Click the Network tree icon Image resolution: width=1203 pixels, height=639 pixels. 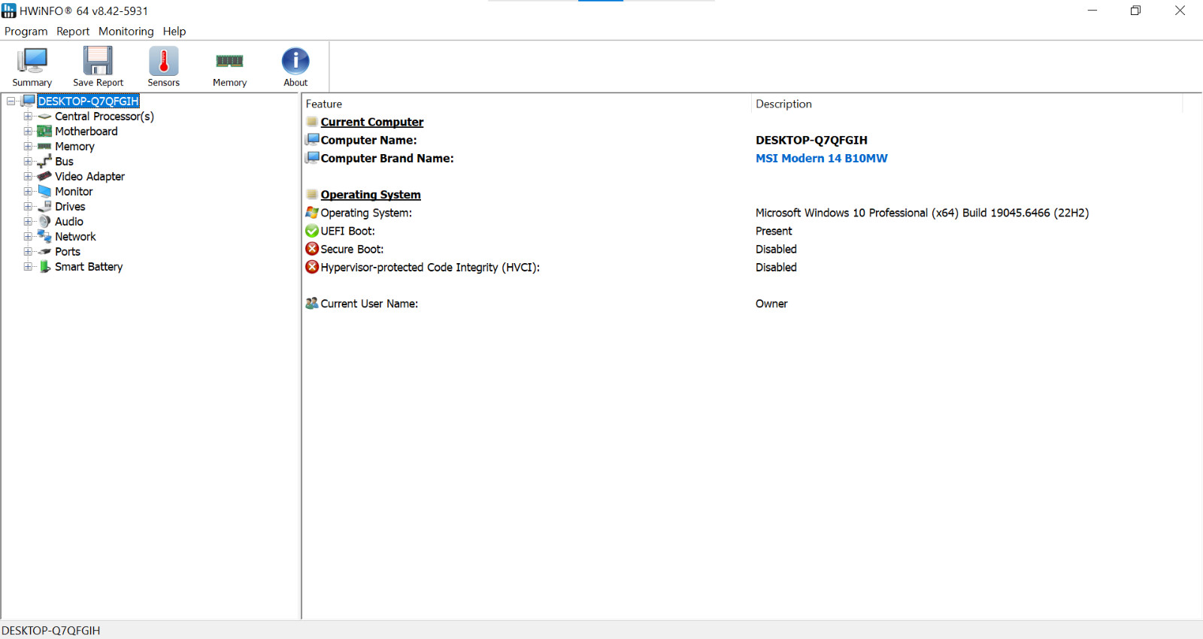44,237
